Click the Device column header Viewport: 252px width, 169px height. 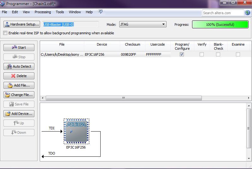click(102, 46)
